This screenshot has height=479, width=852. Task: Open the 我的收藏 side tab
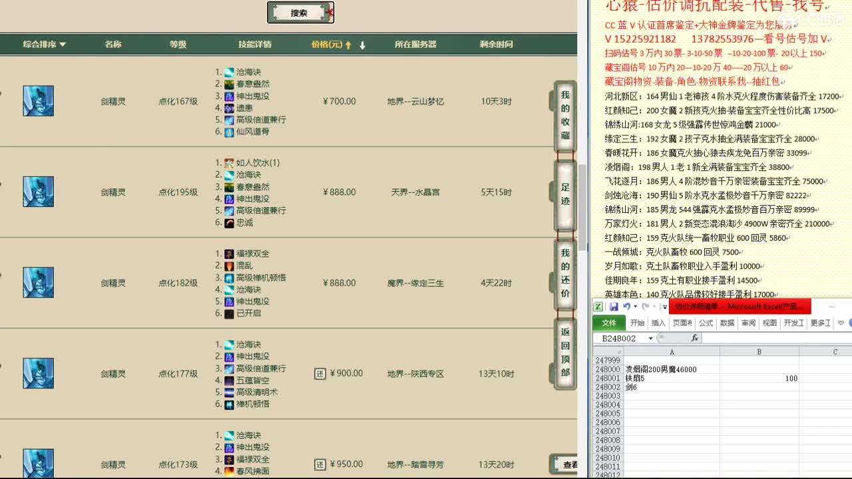[564, 116]
